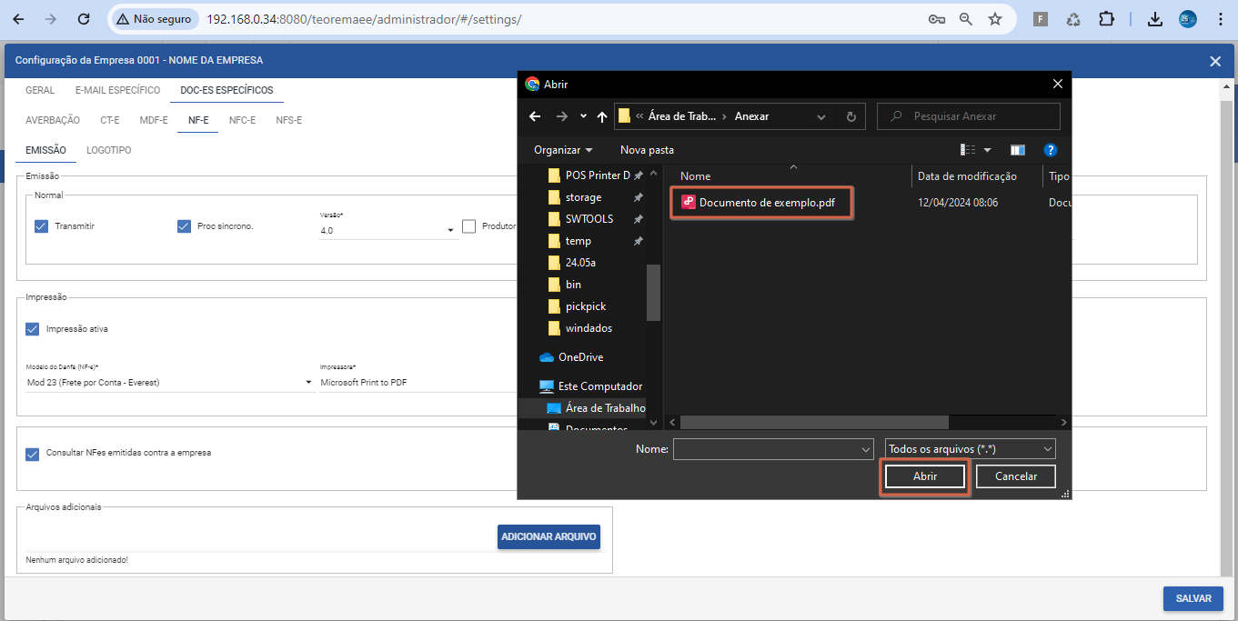1238x621 pixels.
Task: Check the Produtor checkbox
Action: 469,226
